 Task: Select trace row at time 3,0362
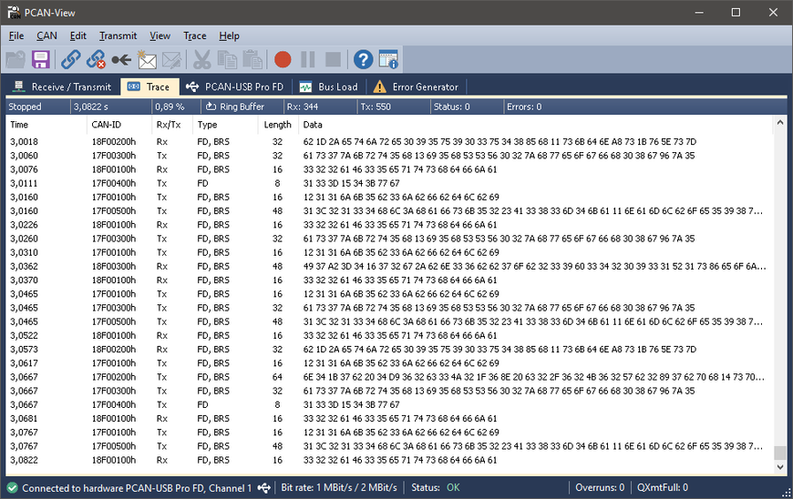pyautogui.click(x=389, y=266)
